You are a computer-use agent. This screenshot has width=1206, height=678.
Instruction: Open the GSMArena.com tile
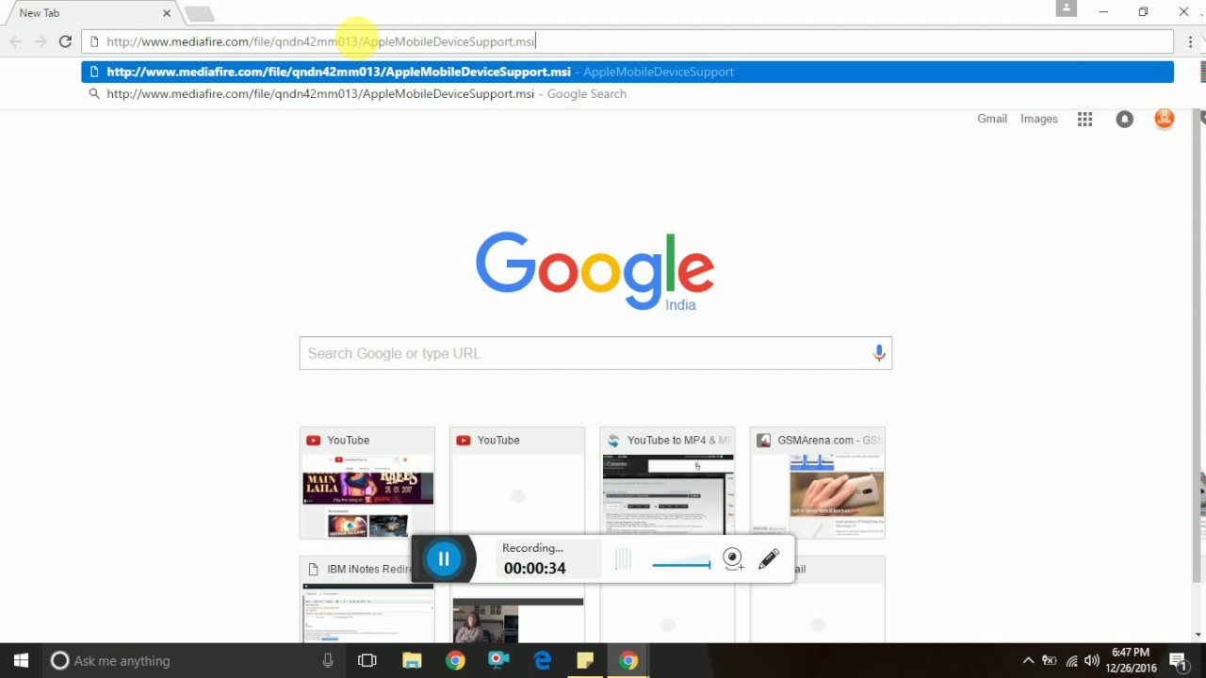817,483
